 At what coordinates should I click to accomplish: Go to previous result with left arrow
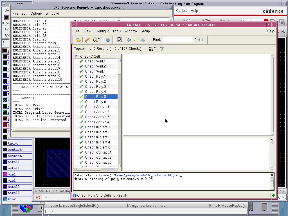pos(129,40)
